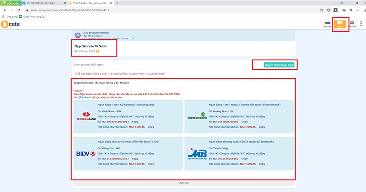Expand the Chọn phương thức nạp dropdown
This screenshot has height=192, width=366.
click(89, 64)
